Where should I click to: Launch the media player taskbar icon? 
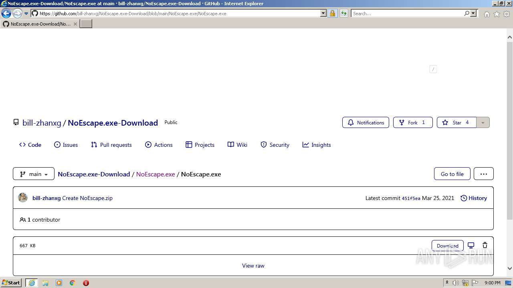click(x=59, y=283)
